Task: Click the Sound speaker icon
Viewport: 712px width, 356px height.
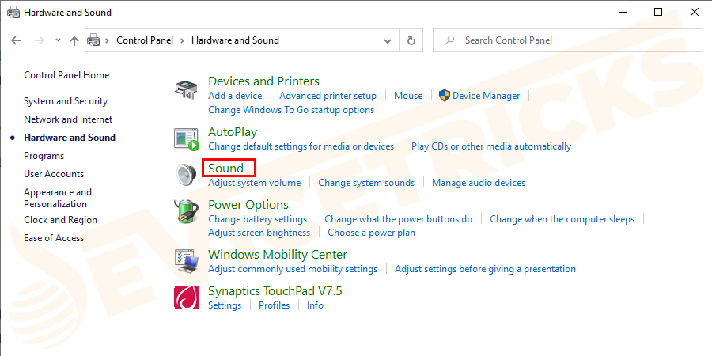Action: tap(186, 176)
